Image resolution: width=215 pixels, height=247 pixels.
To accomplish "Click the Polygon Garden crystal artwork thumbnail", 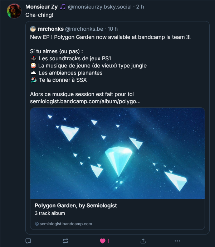I will pyautogui.click(x=117, y=153).
